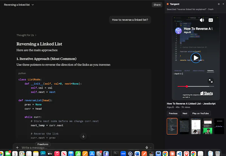The image size is (226, 156).
Task: Click the 'python' code block label
Action: [x=22, y=73]
